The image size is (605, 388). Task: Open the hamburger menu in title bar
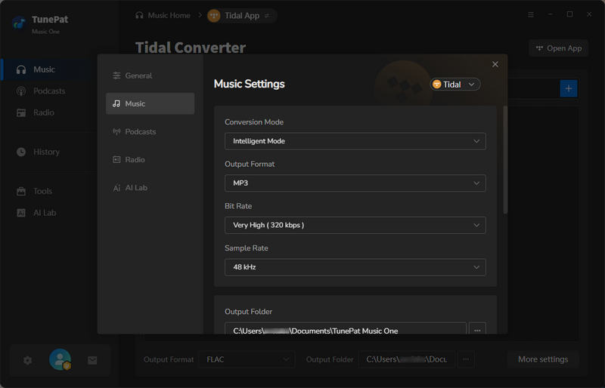coord(531,14)
